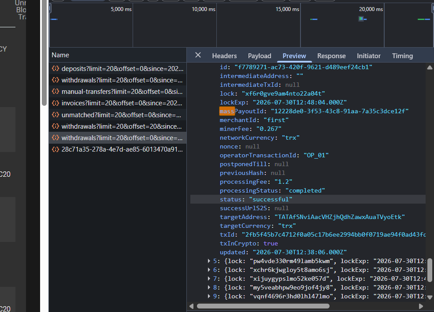Open the Timing tab
Viewport: 434px width, 312px height.
402,56
